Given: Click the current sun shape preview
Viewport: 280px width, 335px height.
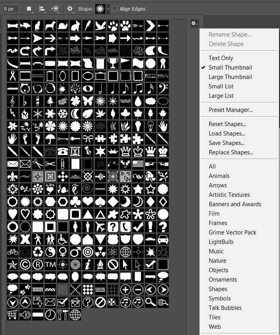Looking at the screenshot, I should 100,9.
